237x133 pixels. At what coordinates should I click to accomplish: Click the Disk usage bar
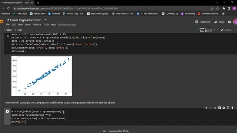(208, 31)
